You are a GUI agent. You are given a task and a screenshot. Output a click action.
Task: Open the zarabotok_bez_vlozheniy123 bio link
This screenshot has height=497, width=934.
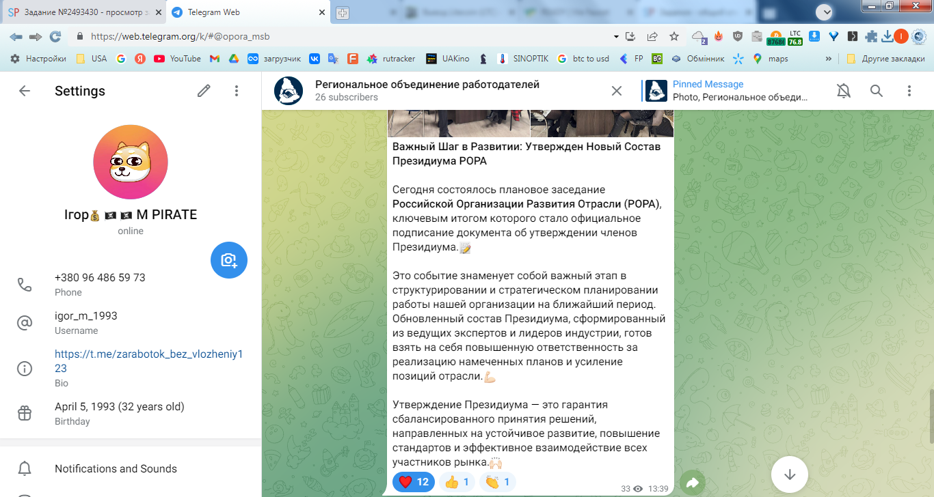148,361
